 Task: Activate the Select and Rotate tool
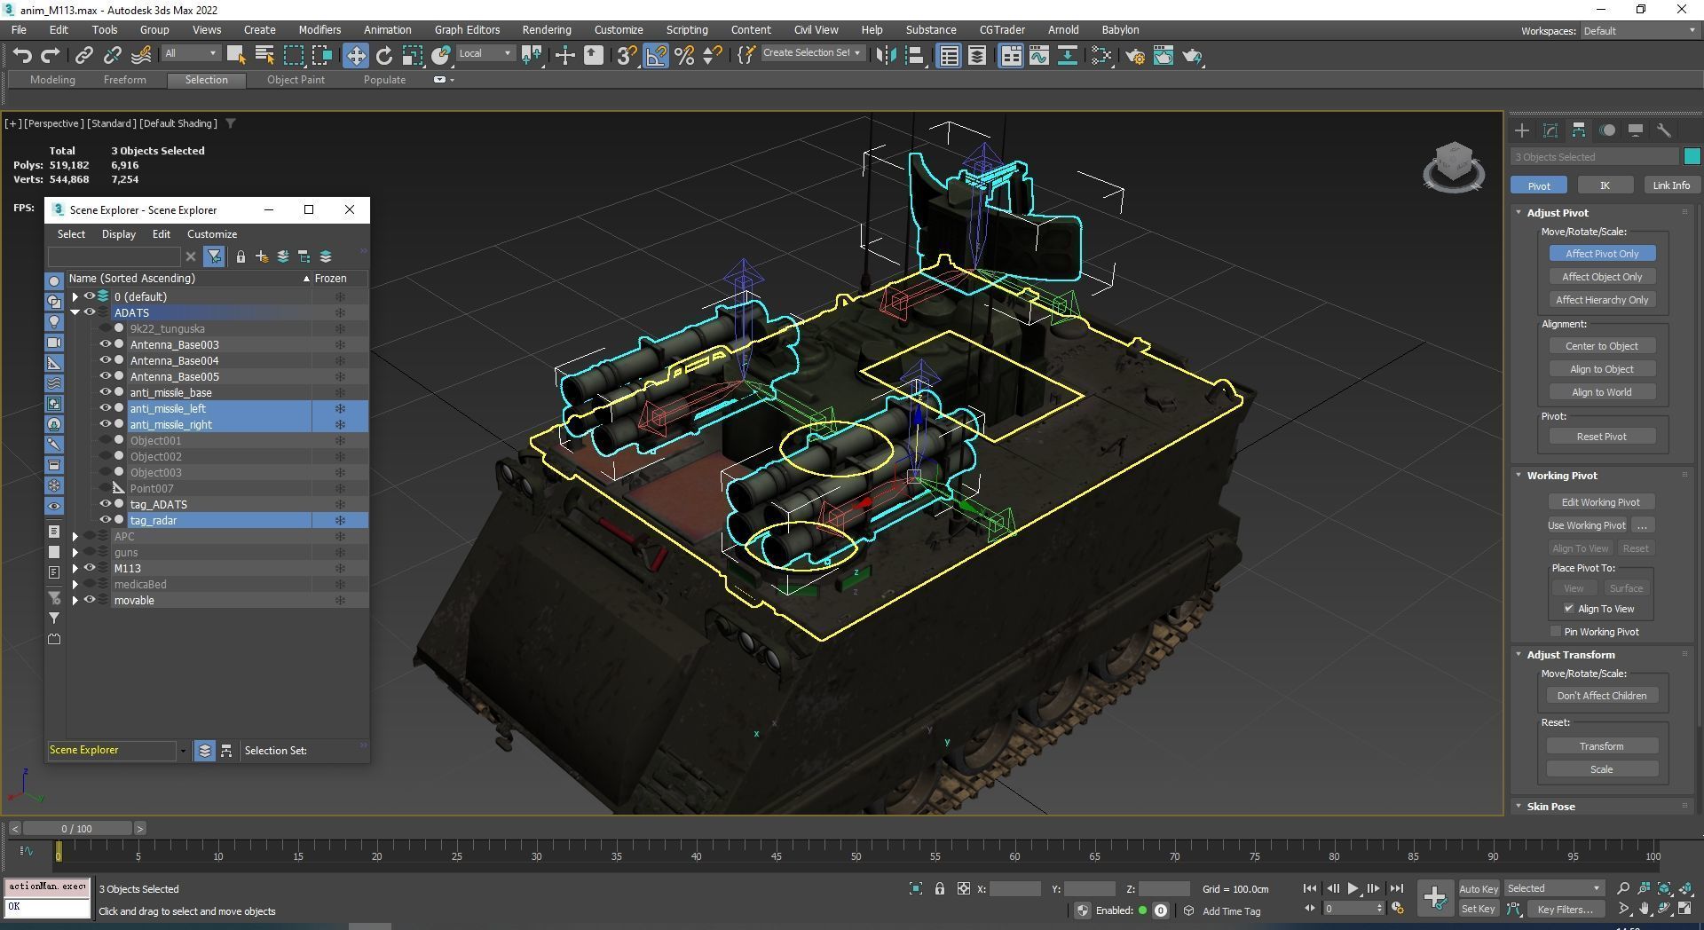coord(384,56)
